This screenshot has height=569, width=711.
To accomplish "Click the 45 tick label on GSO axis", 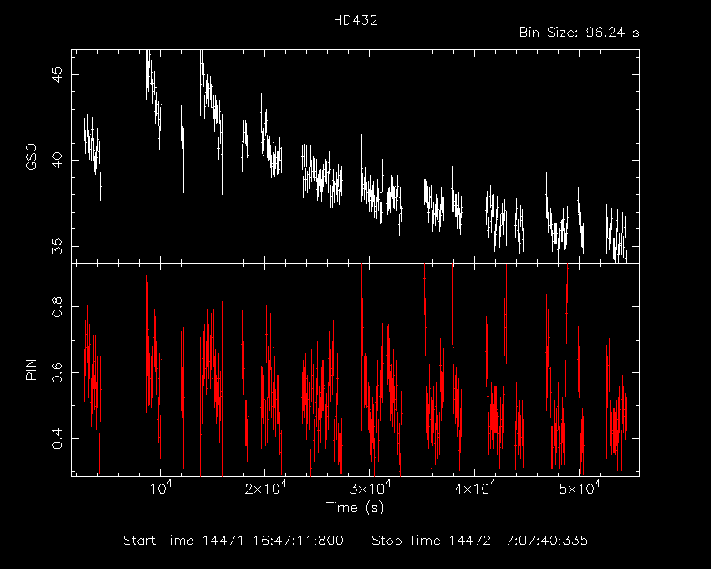I will 58,74.
